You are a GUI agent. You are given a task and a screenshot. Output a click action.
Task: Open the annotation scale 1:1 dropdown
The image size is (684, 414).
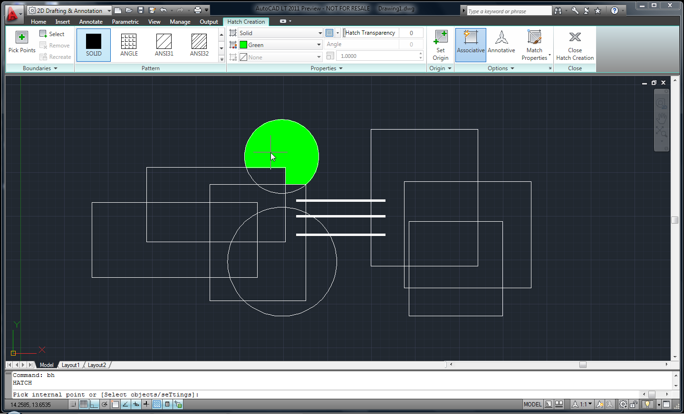[582, 405]
